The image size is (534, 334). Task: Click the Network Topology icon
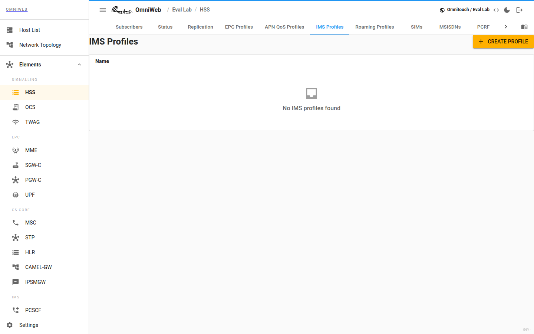[x=10, y=45]
